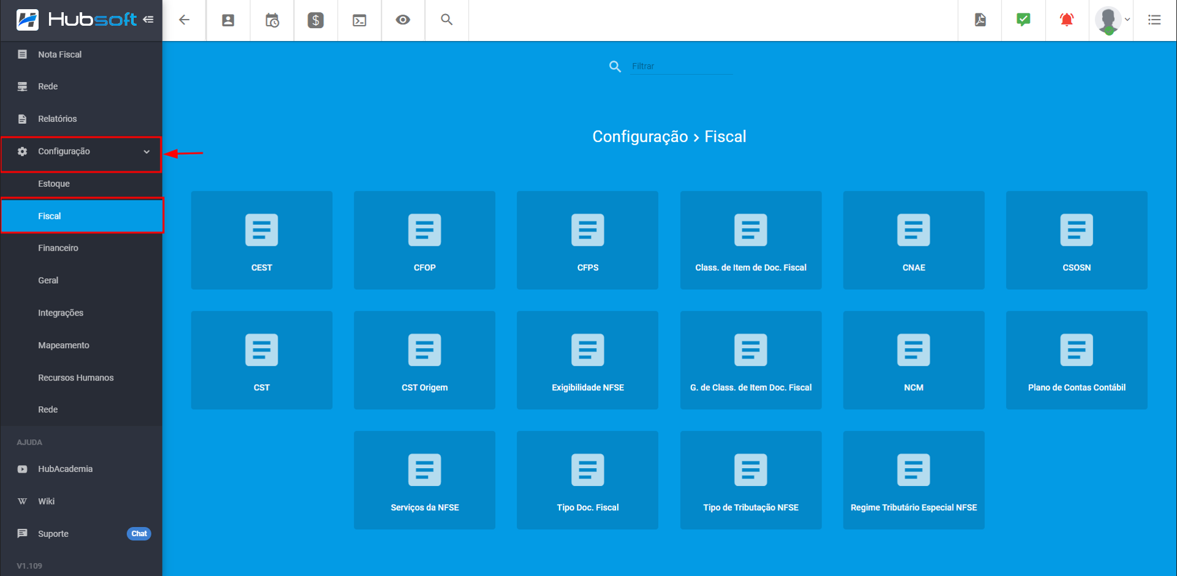Screen dimensions: 1177x576
Task: Open Exigibilidade NFSE card
Action: [587, 360]
